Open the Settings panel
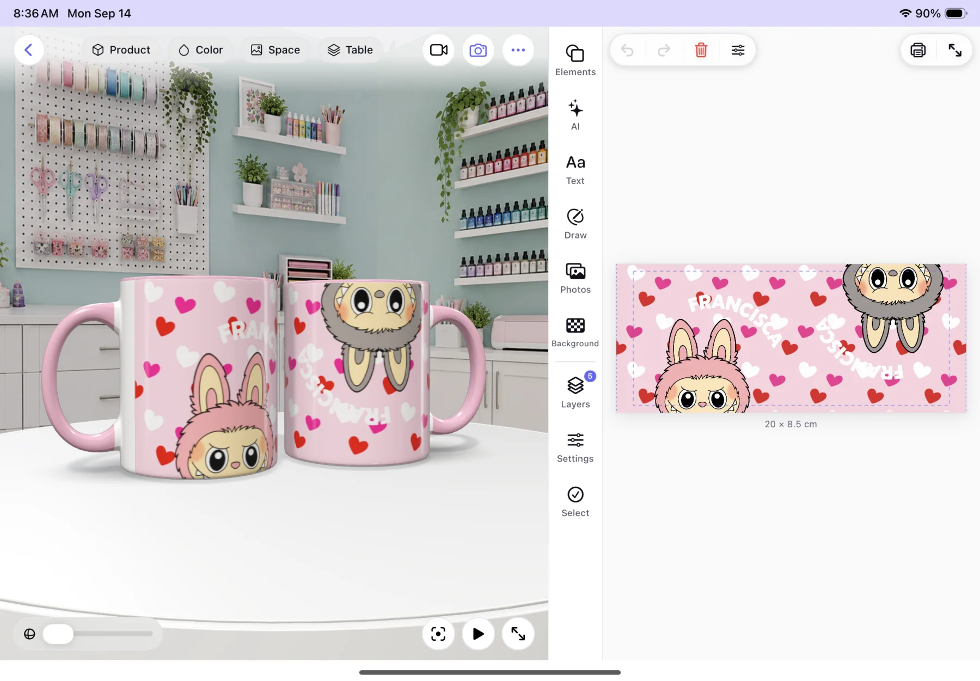Screen dimensions: 980x681 tap(575, 447)
